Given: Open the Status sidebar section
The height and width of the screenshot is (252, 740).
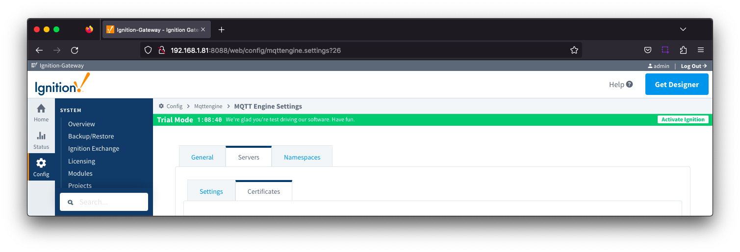Looking at the screenshot, I should 41,140.
